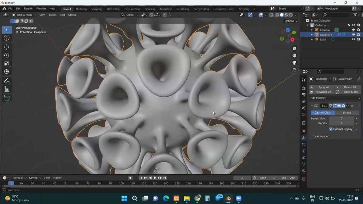363x204 pixels.
Task: Open the Render menu
Action: point(28,9)
